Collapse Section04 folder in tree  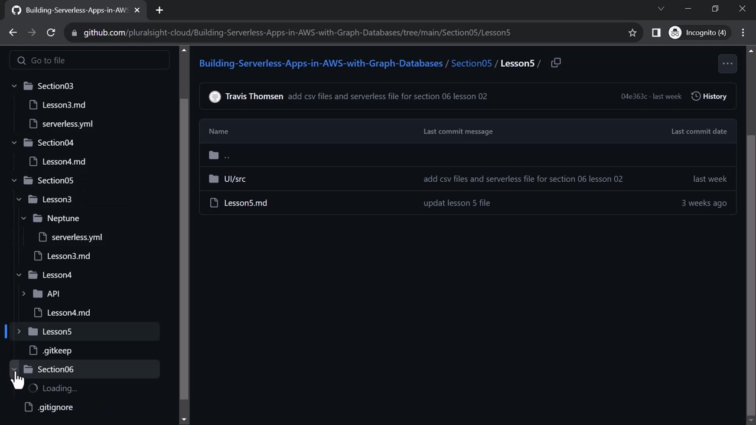coord(14,143)
